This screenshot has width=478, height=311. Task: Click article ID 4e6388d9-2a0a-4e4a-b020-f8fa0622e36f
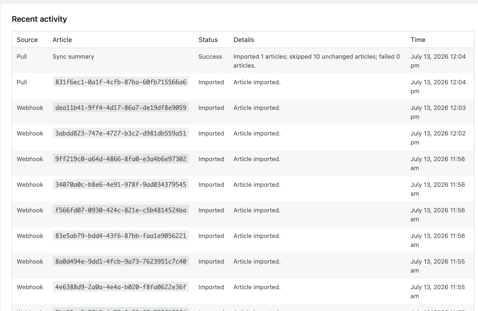coord(121,287)
